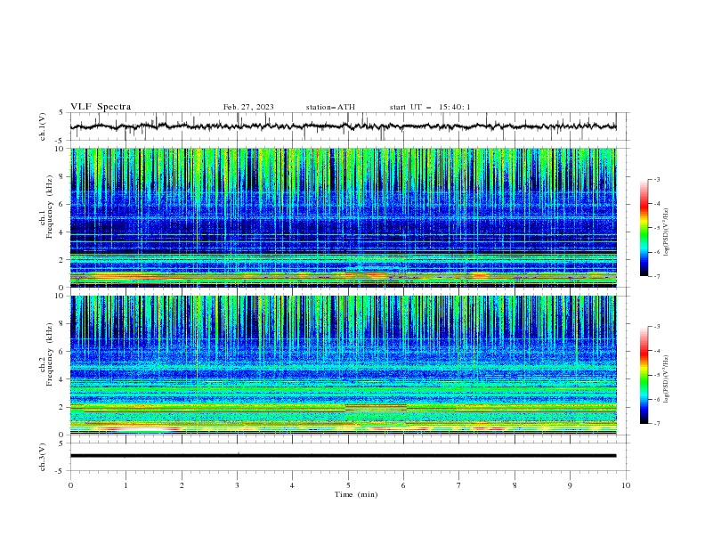The width and height of the screenshot is (705, 545).
Task: Click the "-7" label on ch.2 color bar
Action: point(656,424)
